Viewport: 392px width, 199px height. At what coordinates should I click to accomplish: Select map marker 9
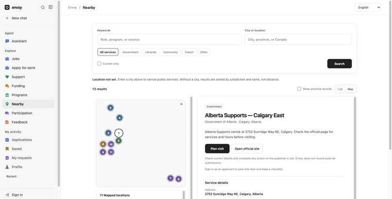[103, 152]
